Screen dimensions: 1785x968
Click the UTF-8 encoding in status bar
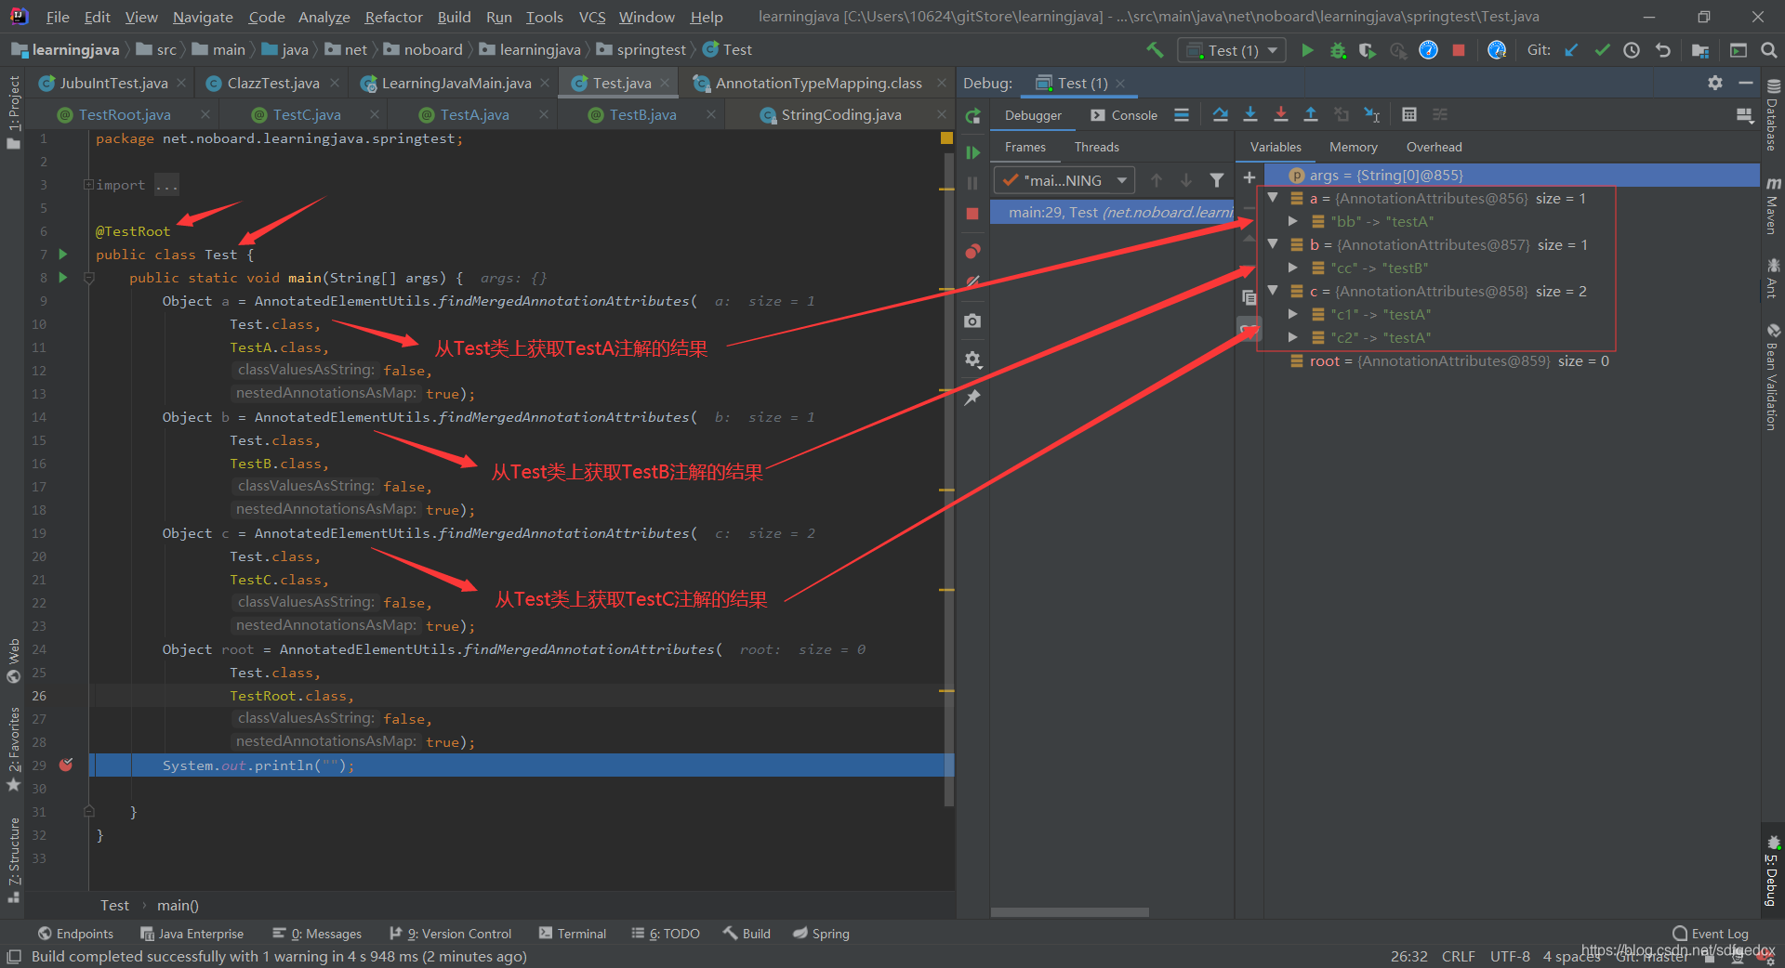pos(1510,956)
